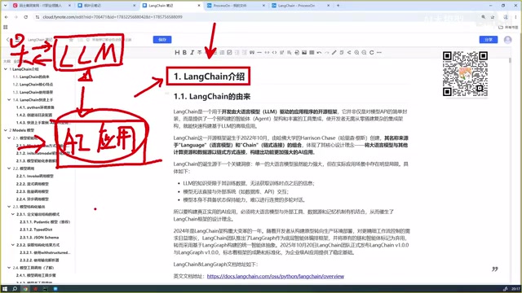Click the quote mark floating icon

point(495,269)
